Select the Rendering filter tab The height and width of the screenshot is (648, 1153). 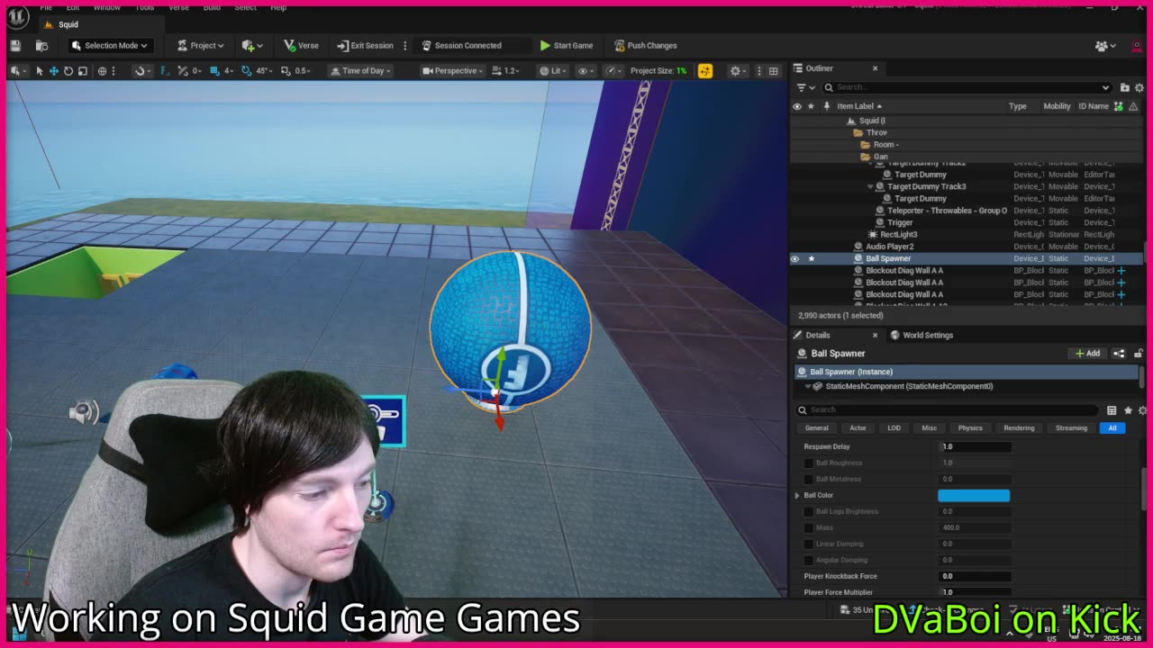coord(1019,428)
